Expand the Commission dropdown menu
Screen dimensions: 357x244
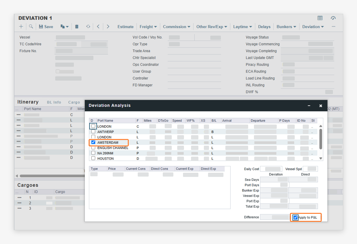pos(177,27)
